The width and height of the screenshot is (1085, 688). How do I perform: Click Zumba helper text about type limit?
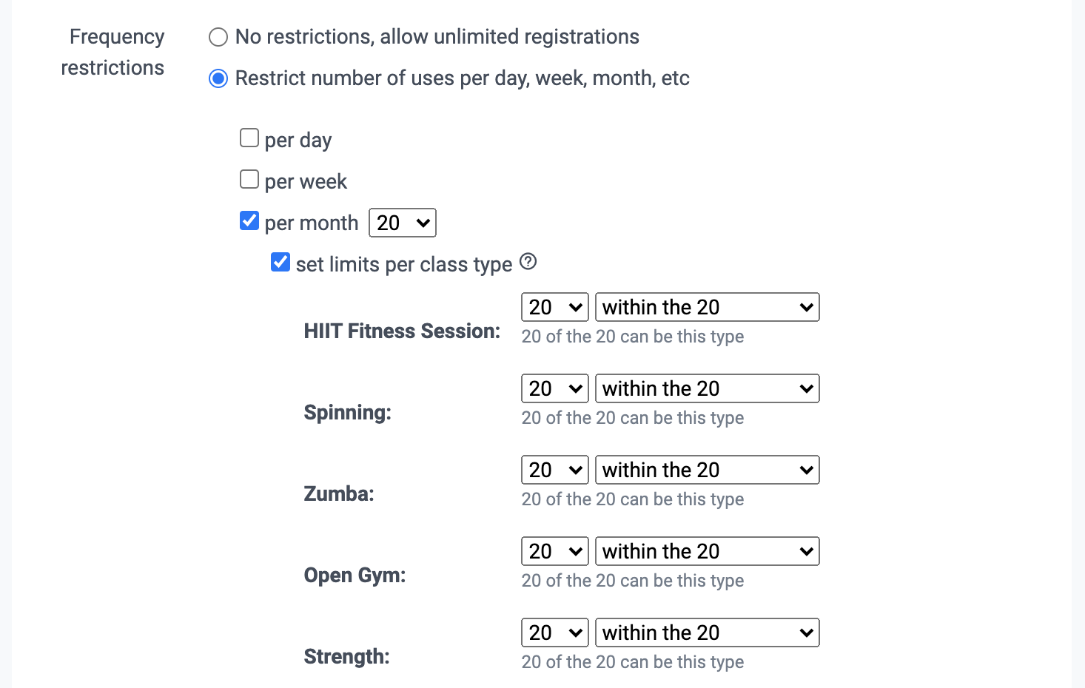point(632,499)
